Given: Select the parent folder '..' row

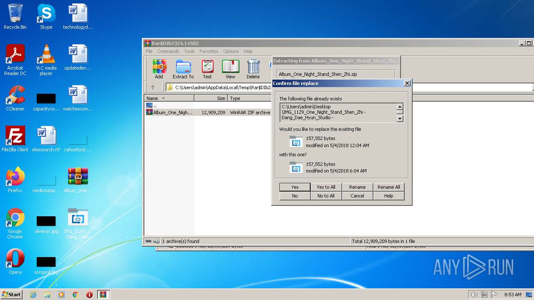Looking at the screenshot, I should point(208,105).
